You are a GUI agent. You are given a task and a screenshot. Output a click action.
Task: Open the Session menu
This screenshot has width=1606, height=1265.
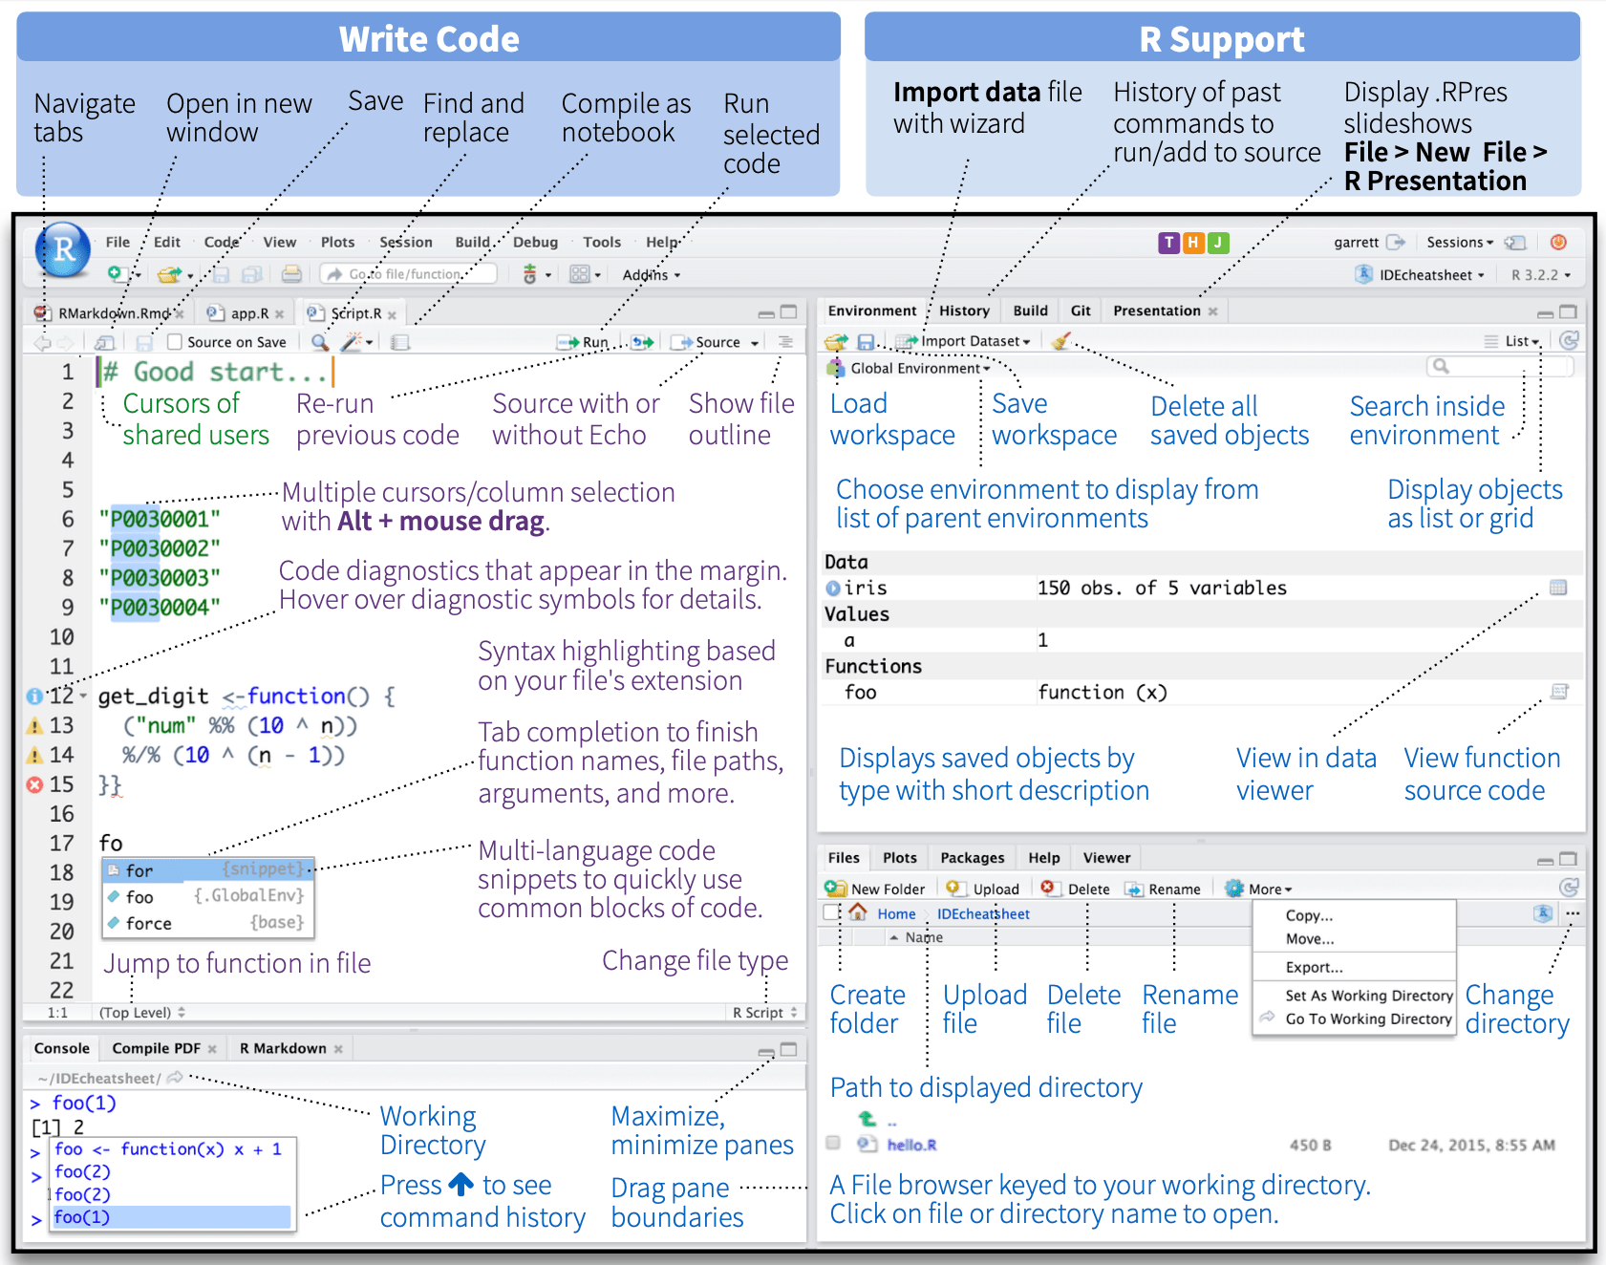pos(405,242)
